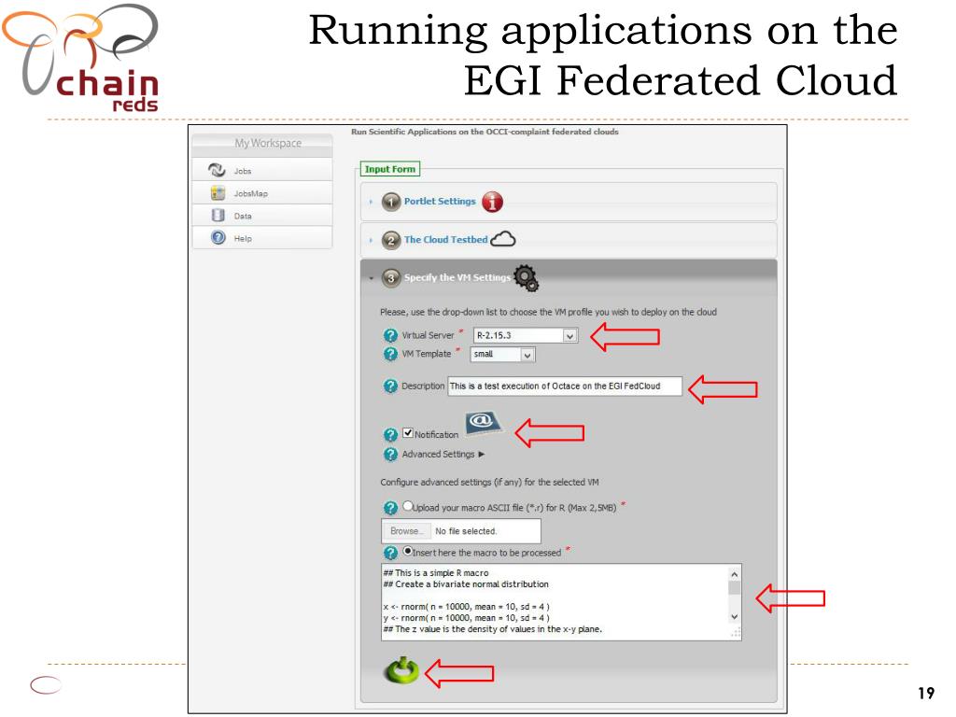Screen dimensions: 956x717
Task: Expand Advanced Settings
Action: (x=443, y=455)
